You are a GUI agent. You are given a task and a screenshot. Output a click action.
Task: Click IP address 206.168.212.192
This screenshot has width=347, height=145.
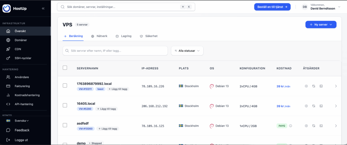click(x=155, y=106)
